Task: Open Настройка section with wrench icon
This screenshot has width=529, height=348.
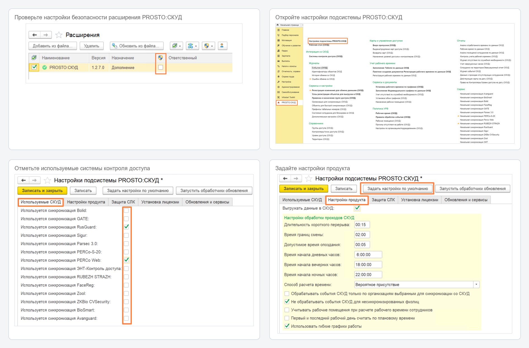Action: (286, 82)
